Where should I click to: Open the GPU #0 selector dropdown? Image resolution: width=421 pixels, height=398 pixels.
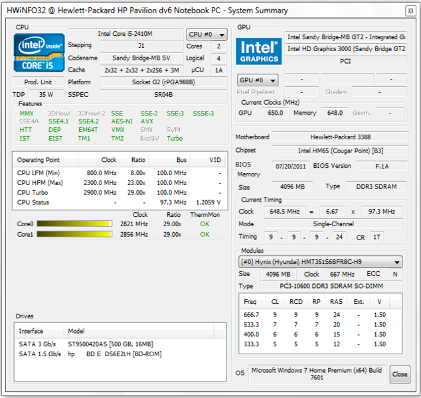258,80
